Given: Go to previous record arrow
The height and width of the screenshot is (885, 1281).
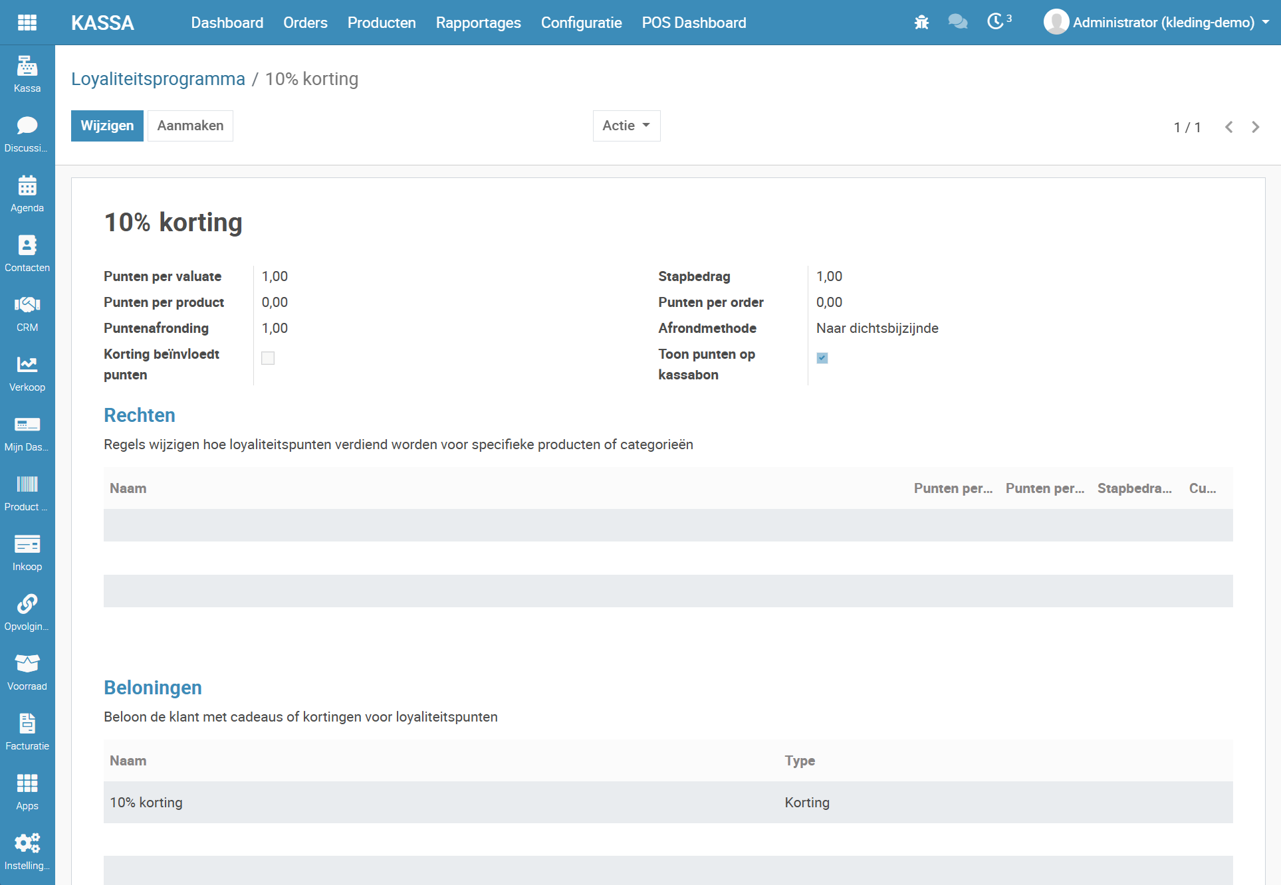Looking at the screenshot, I should coord(1228,127).
